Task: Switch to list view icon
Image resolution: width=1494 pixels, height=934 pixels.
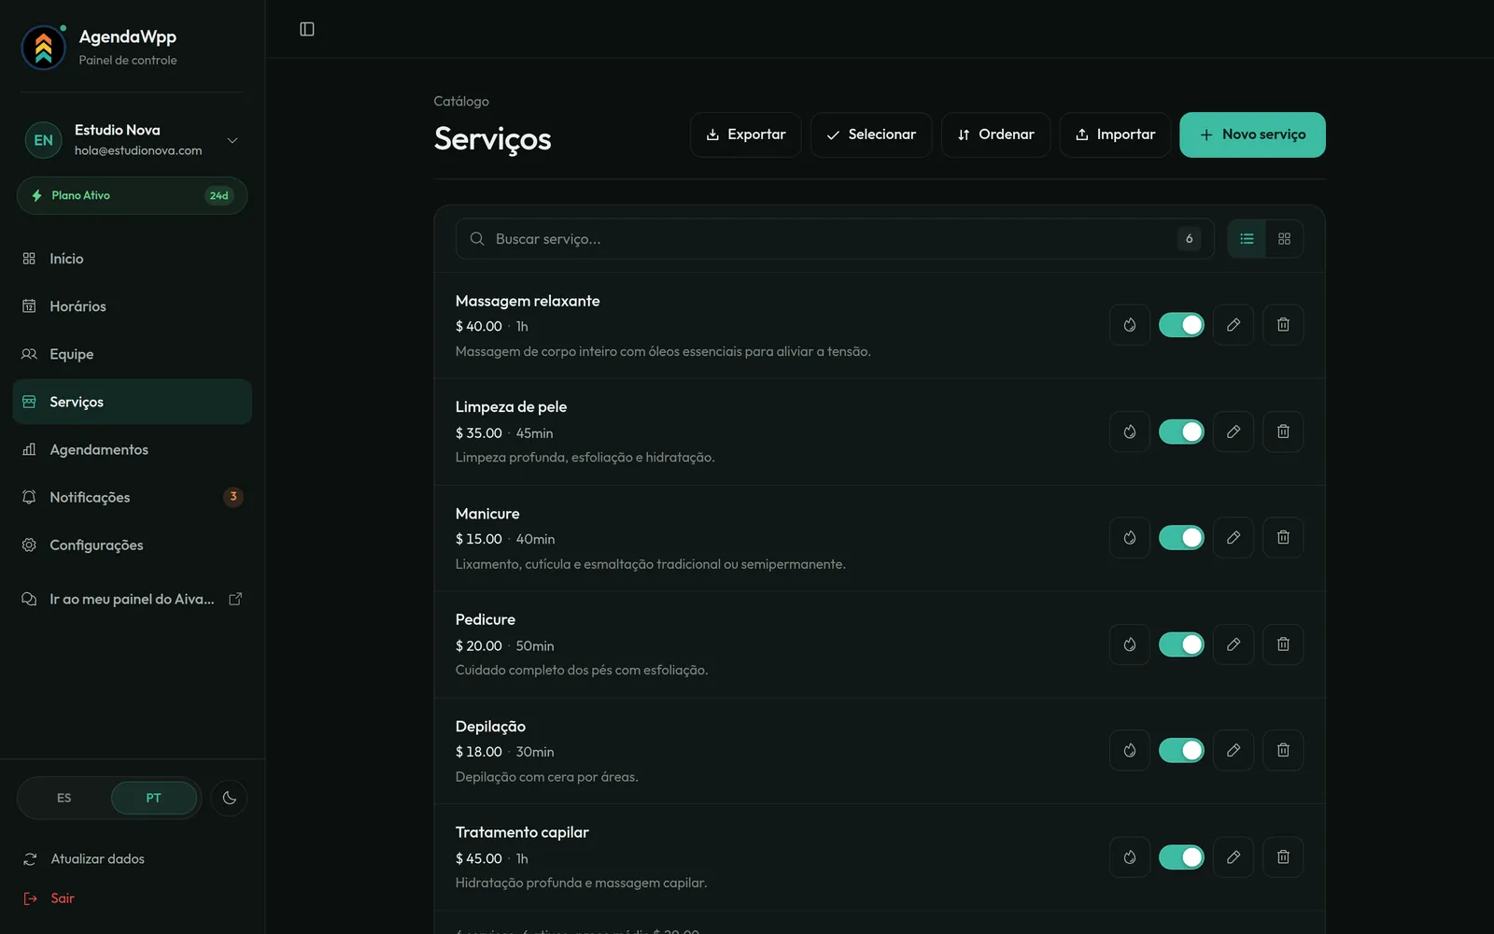Action: pyautogui.click(x=1247, y=239)
